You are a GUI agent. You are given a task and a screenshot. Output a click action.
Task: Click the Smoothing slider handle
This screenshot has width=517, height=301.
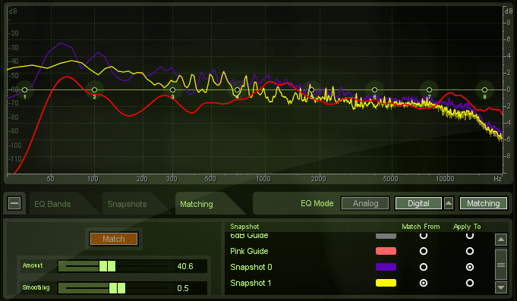117,288
